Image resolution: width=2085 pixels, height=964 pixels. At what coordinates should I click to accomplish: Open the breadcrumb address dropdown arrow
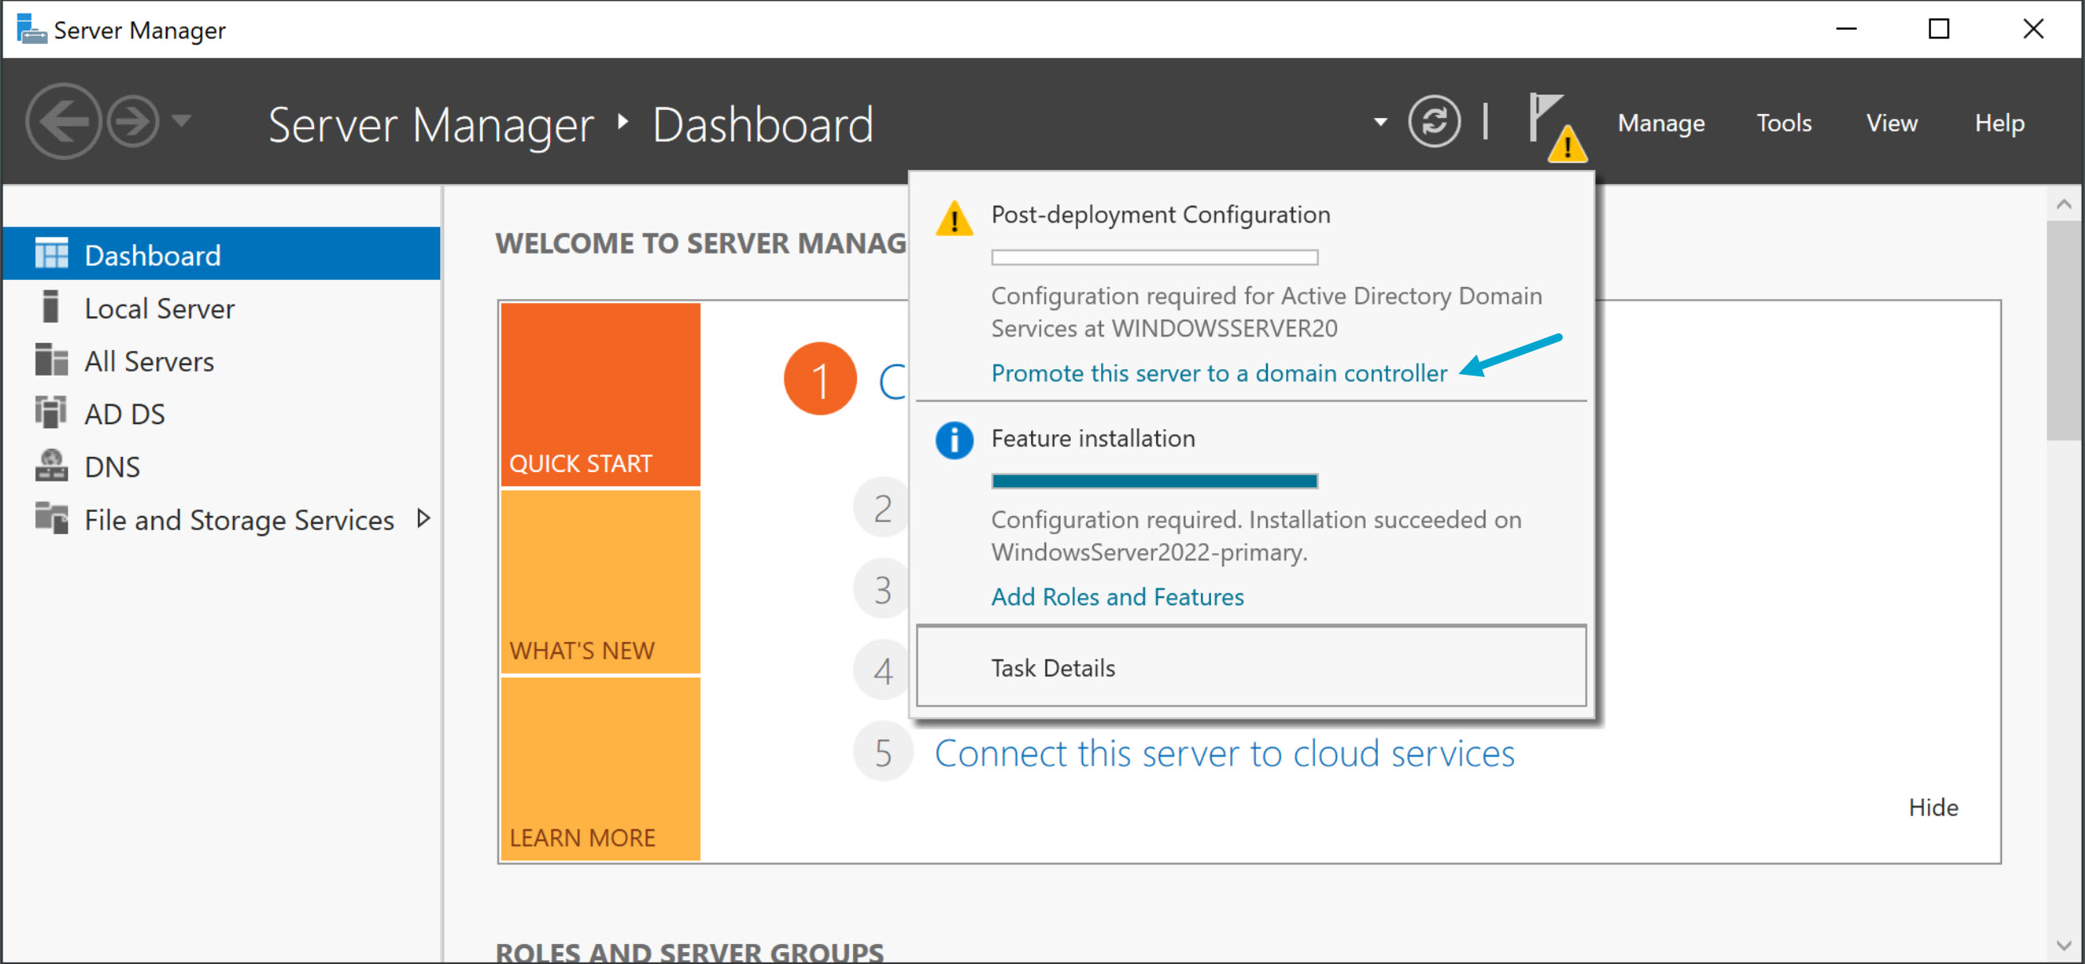pyautogui.click(x=1380, y=122)
